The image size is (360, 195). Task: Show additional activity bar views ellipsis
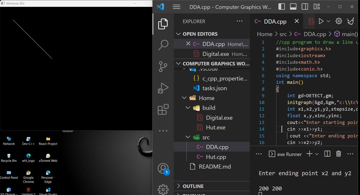(163, 131)
